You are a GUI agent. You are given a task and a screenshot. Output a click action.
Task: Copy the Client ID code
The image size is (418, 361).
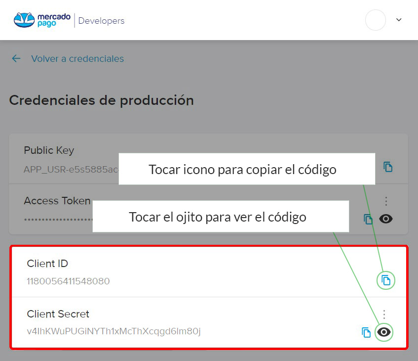[386, 280]
